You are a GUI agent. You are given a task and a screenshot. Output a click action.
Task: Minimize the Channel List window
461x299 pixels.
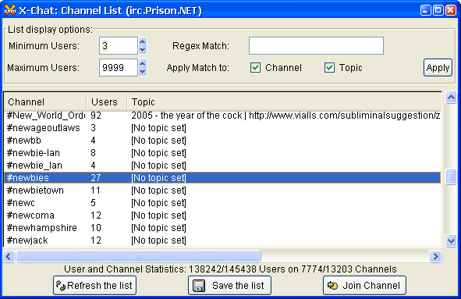click(425, 10)
